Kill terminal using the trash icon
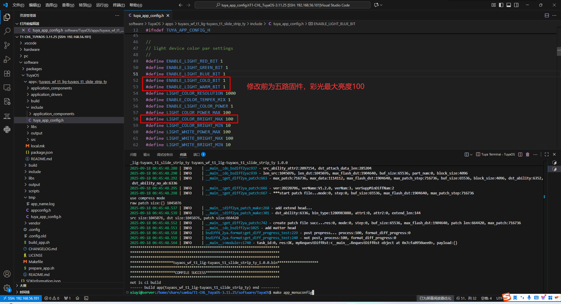Image resolution: width=561 pixels, height=304 pixels. click(527, 154)
